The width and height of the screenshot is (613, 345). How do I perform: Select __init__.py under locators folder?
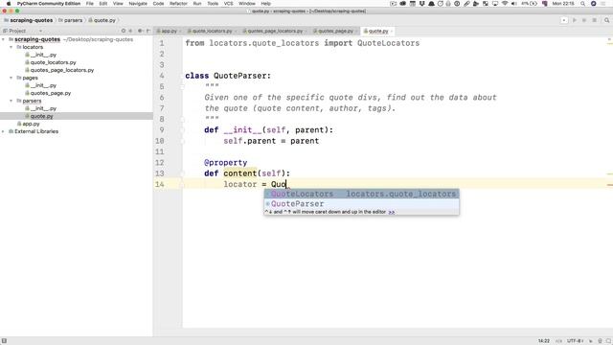[43, 55]
